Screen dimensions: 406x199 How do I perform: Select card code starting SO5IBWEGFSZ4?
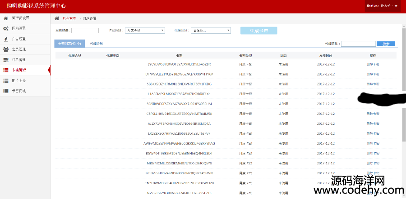coord(179,104)
